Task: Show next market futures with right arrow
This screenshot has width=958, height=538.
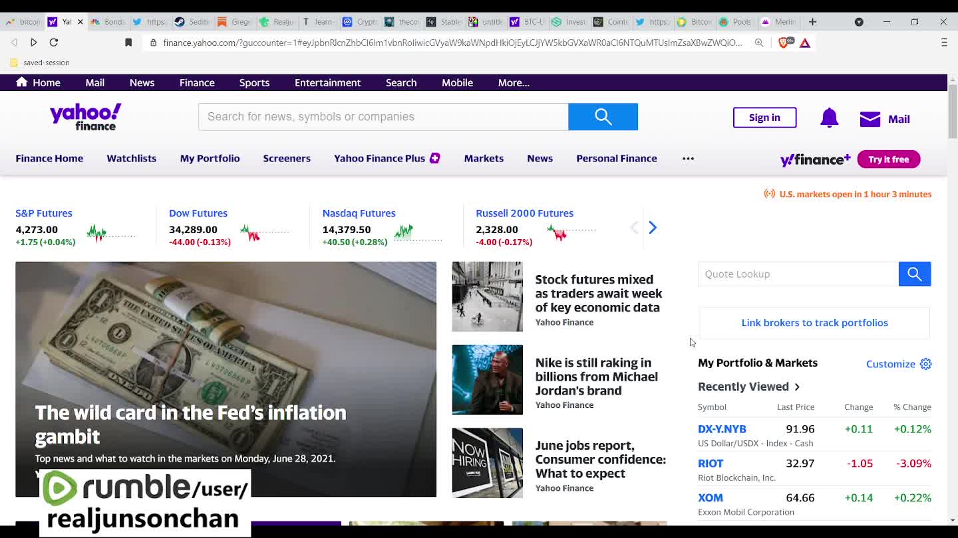Action: tap(653, 228)
